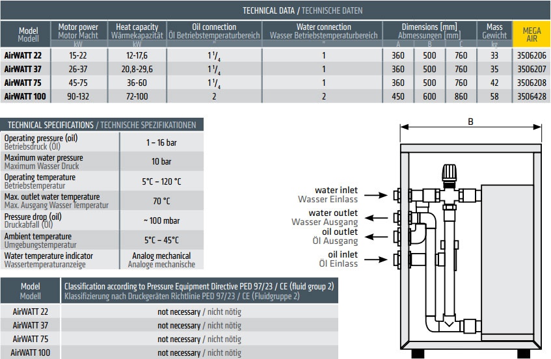Click dimension value 860
Screen dimensions: 551x359
(461, 97)
